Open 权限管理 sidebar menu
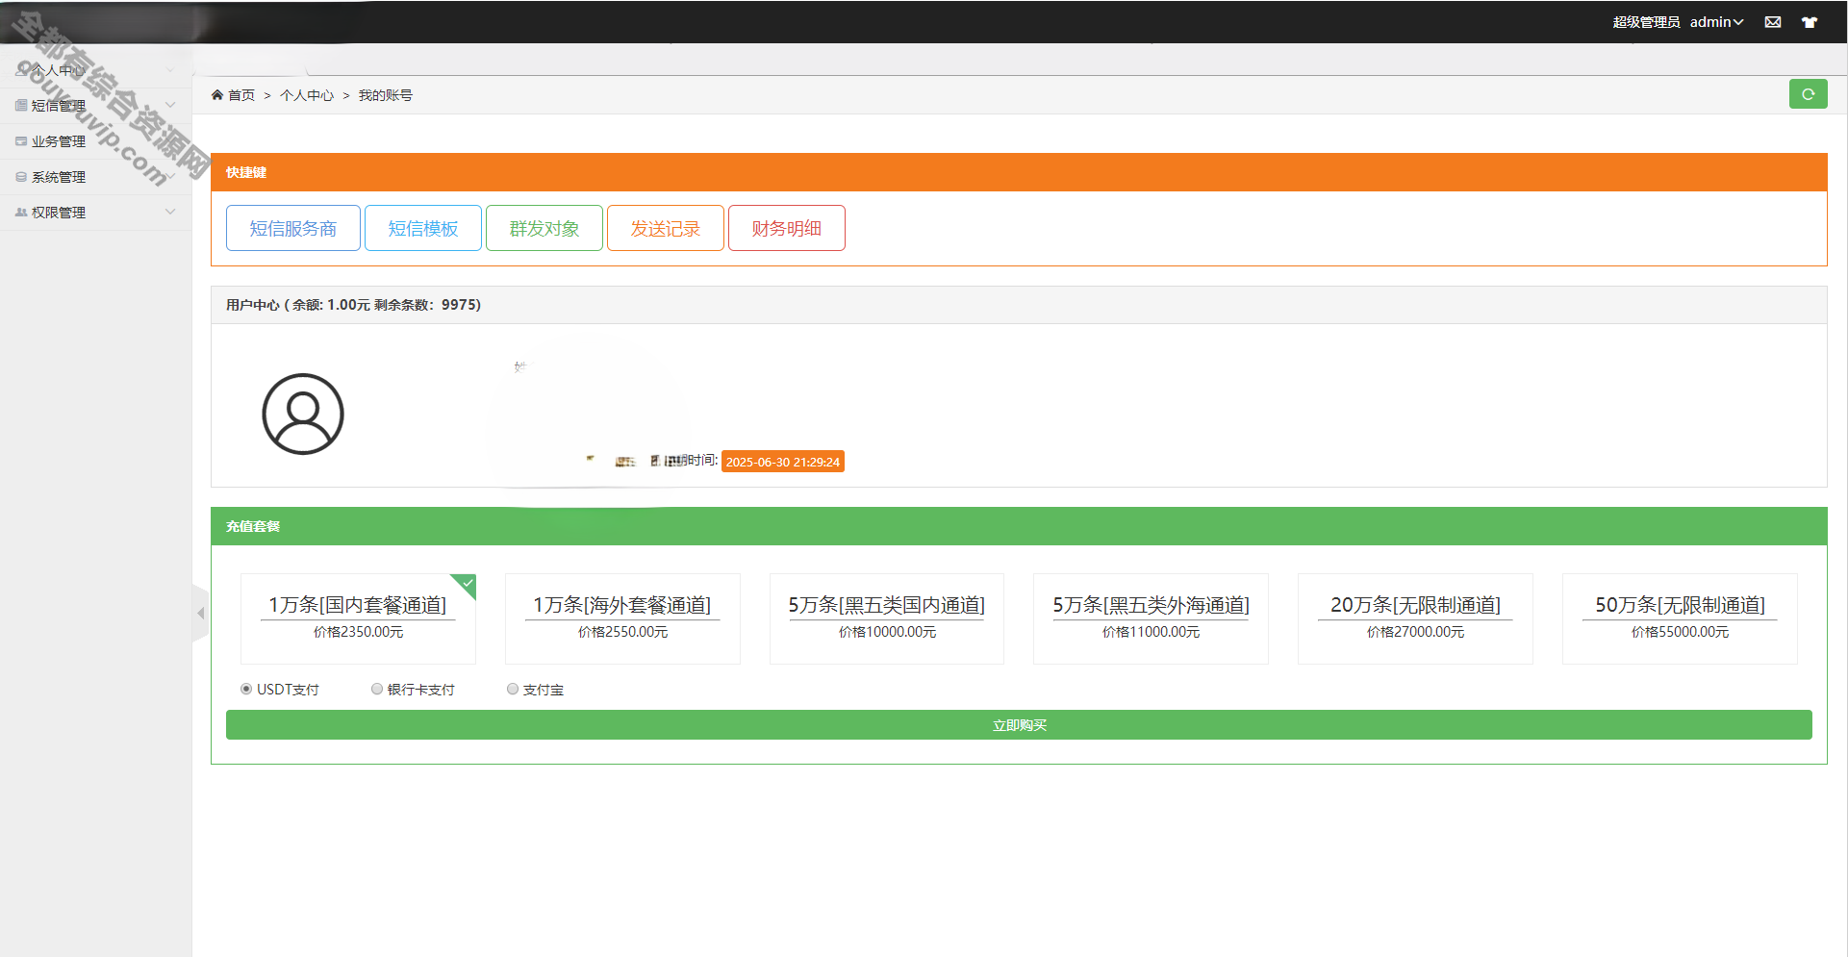Image resolution: width=1848 pixels, height=957 pixels. pos(96,213)
